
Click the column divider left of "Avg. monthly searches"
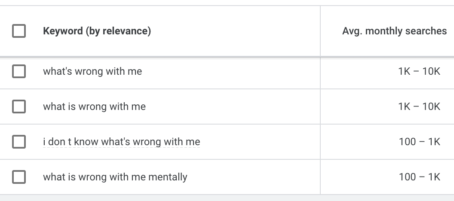point(320,31)
